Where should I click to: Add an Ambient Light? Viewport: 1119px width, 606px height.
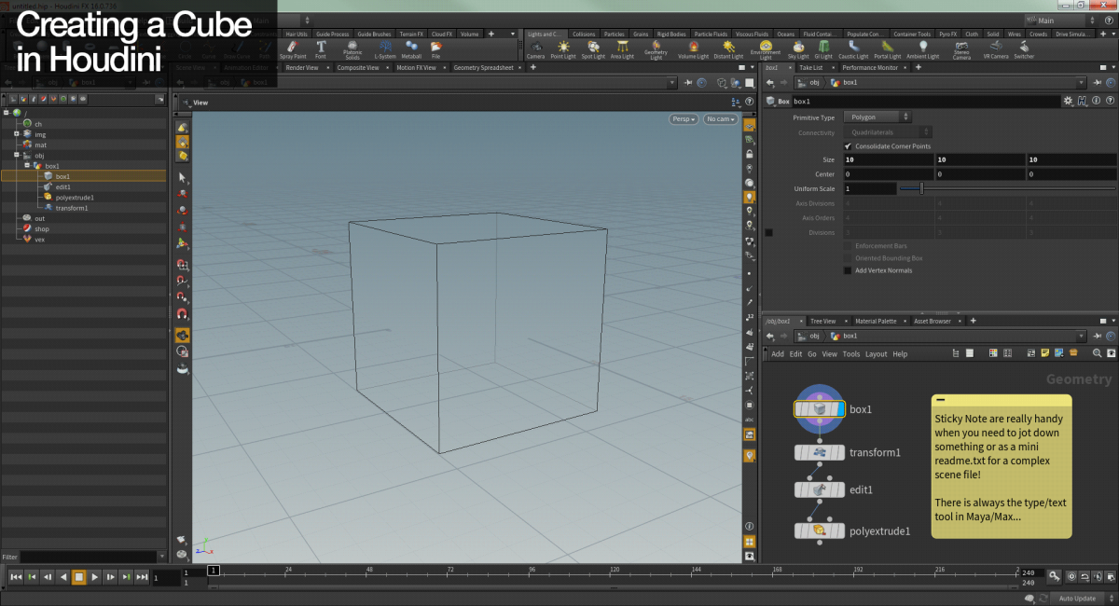[x=923, y=48]
